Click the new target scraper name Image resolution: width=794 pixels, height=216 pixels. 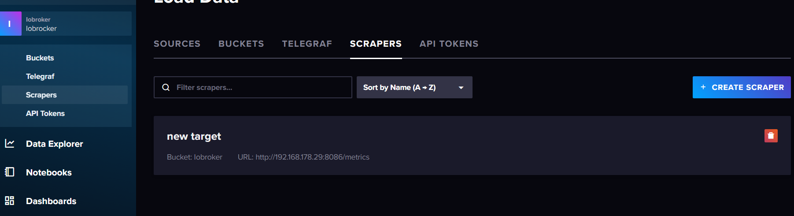194,136
